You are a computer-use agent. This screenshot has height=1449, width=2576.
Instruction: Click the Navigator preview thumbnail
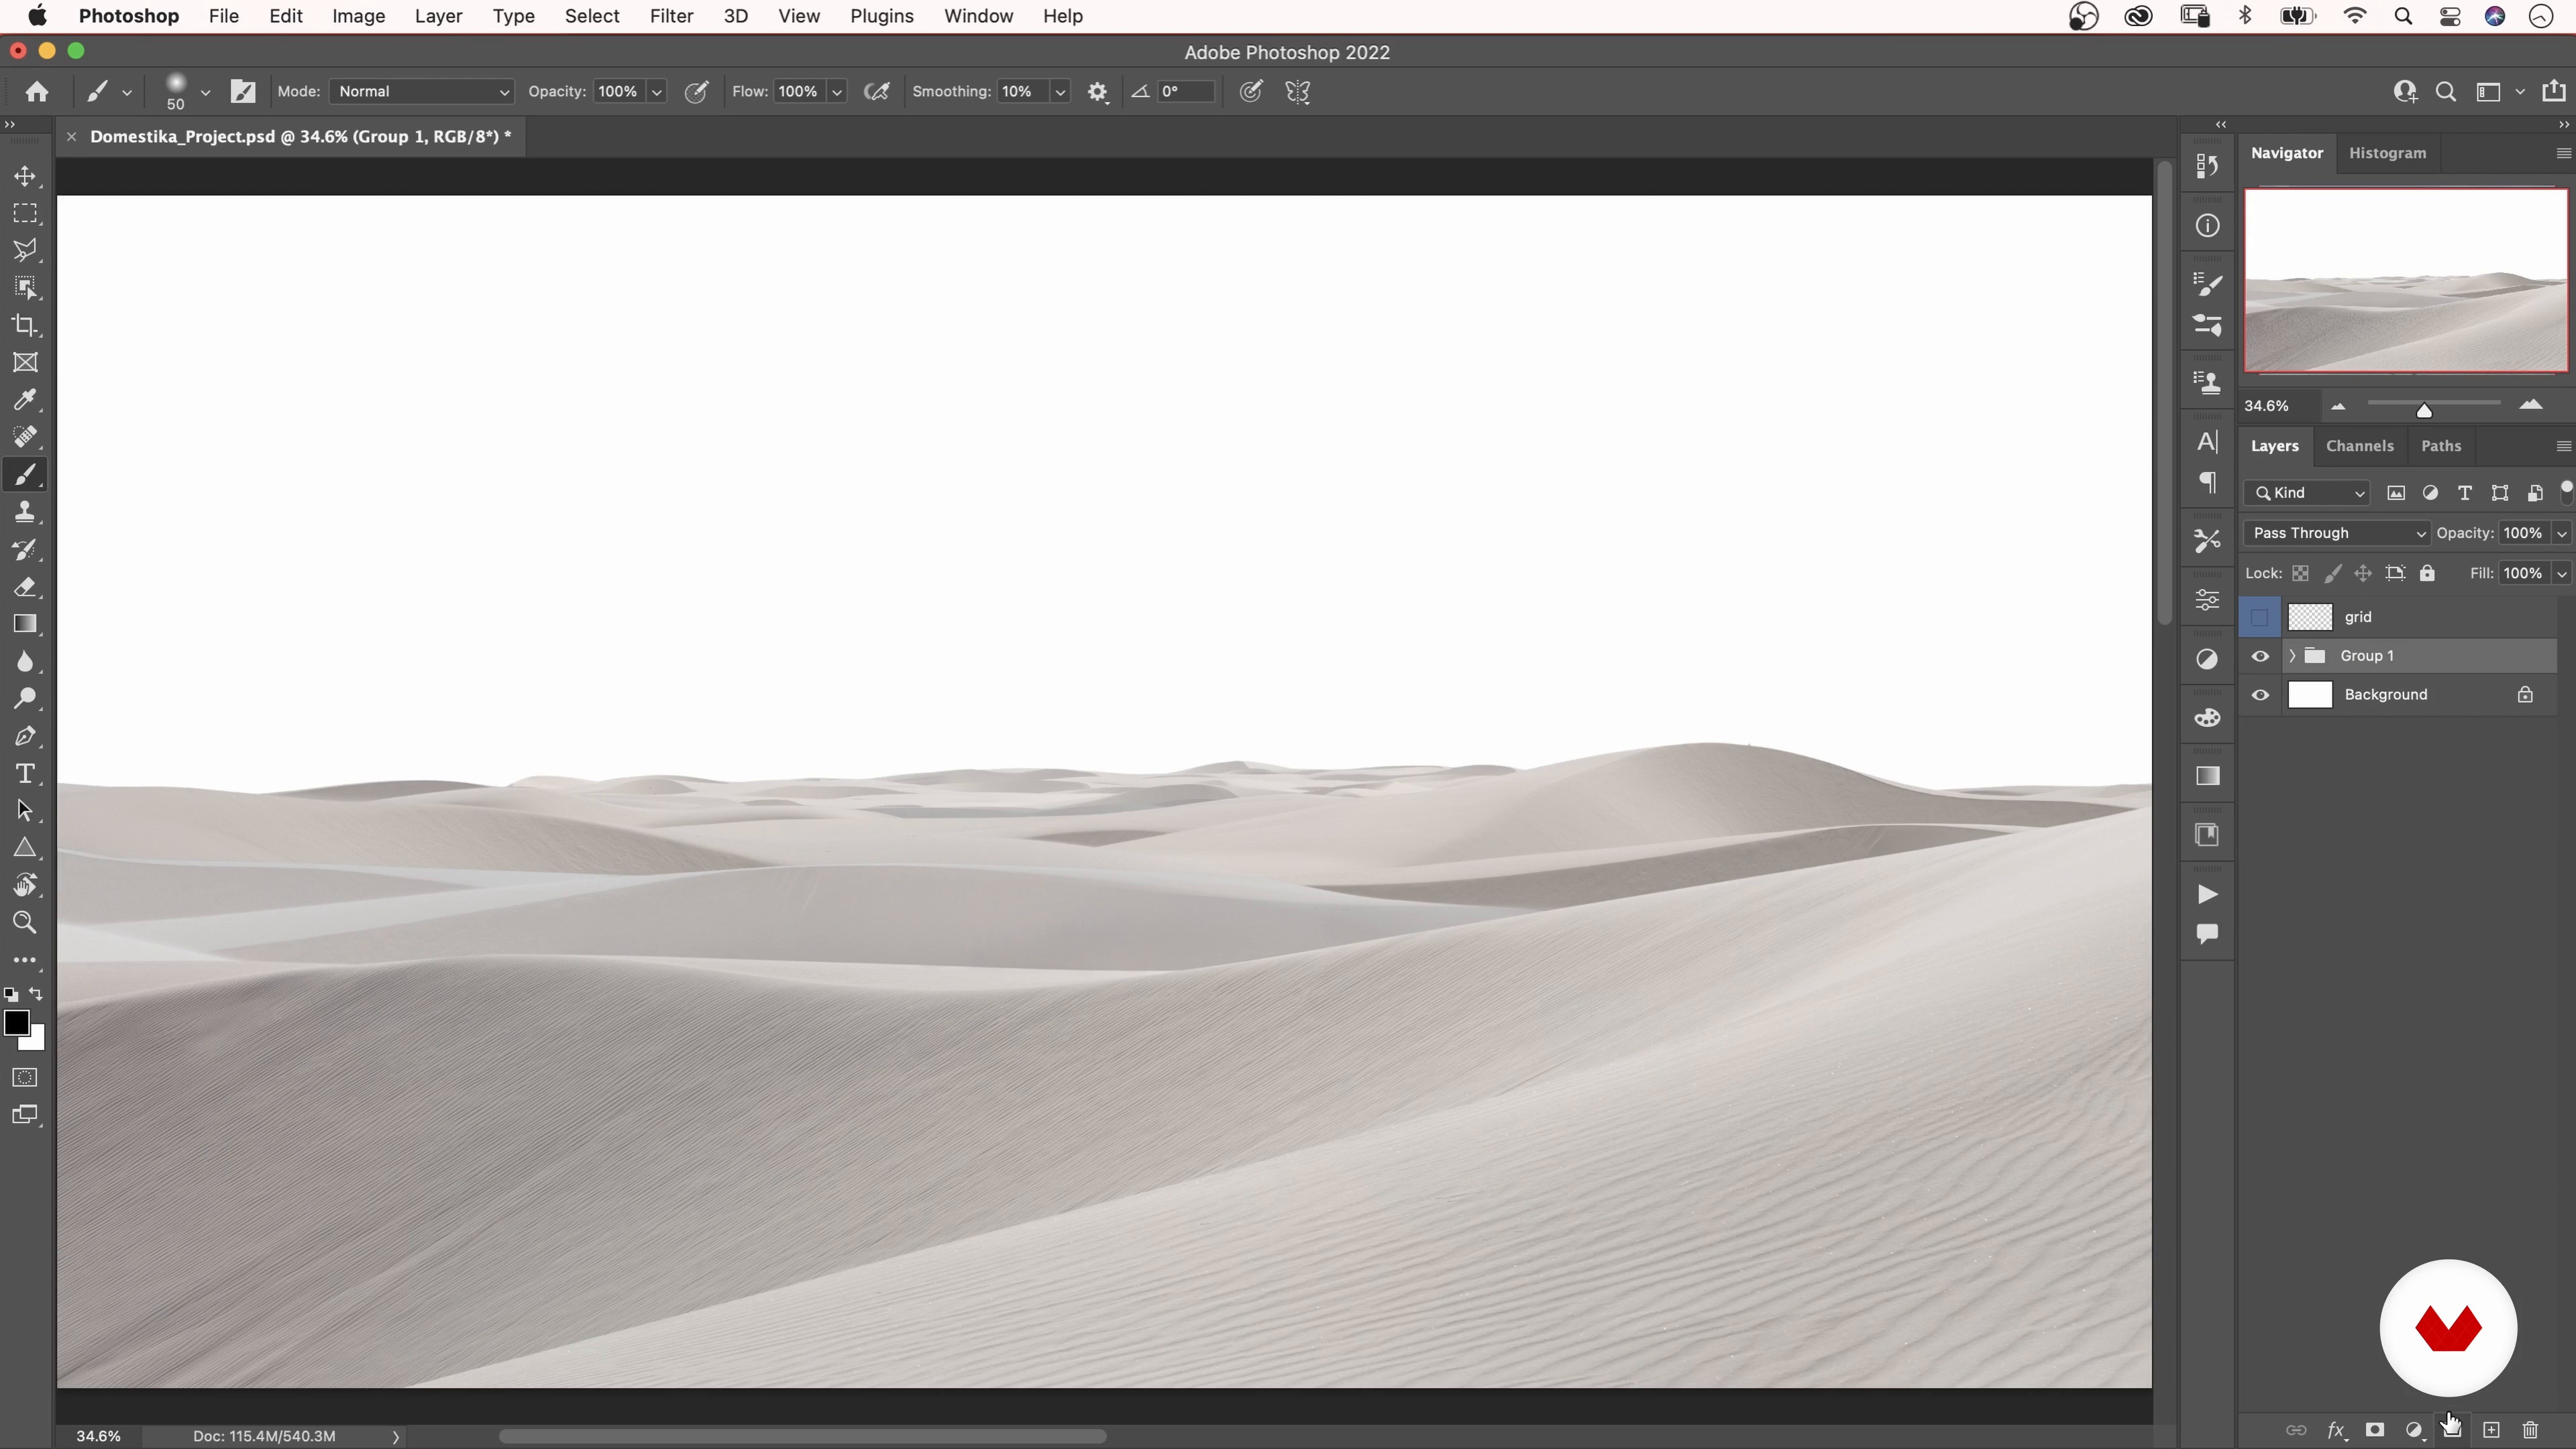(2406, 280)
